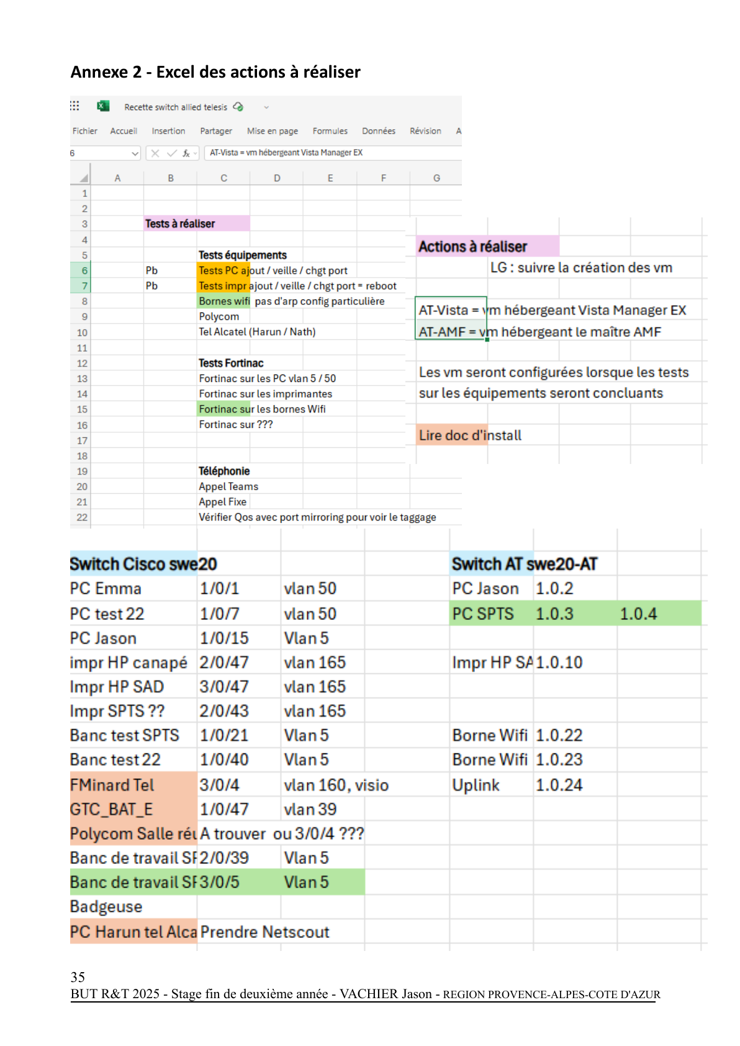The width and height of the screenshot is (740, 1046).
Task: Click the Excel logo icon
Action: (103, 106)
